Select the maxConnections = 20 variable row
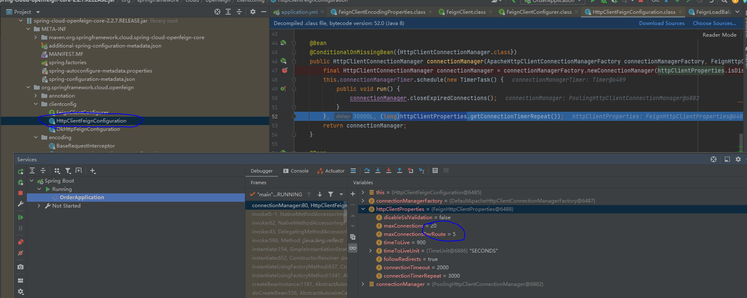The width and height of the screenshot is (747, 298). pos(410,226)
